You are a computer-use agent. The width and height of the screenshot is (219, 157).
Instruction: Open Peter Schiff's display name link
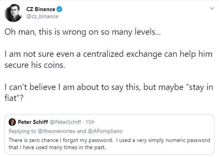click(x=33, y=122)
